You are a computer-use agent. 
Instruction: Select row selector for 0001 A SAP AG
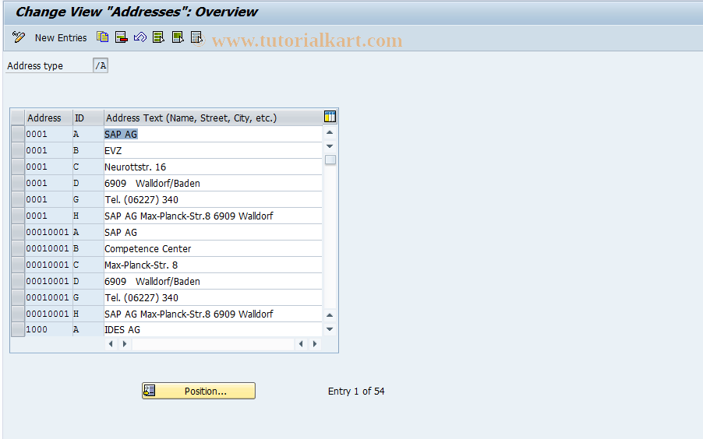[x=18, y=134]
